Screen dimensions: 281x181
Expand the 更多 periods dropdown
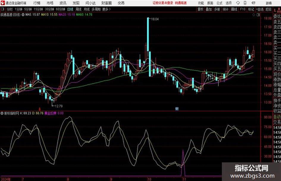106,9
